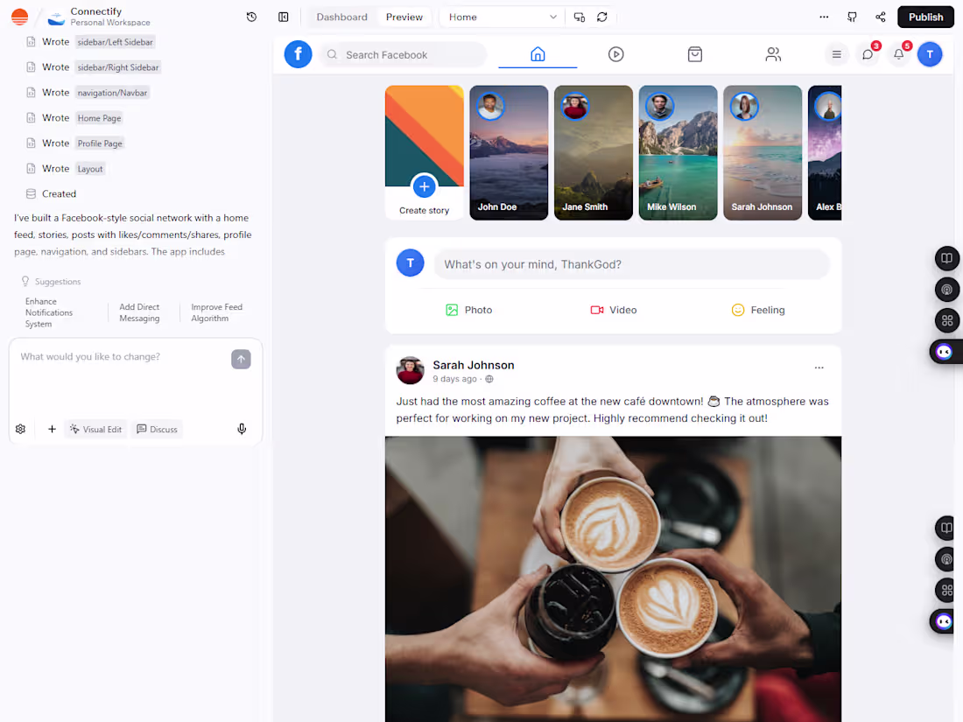This screenshot has height=722, width=963.
Task: Click the upper assistant bot floating icon
Action: pos(945,352)
